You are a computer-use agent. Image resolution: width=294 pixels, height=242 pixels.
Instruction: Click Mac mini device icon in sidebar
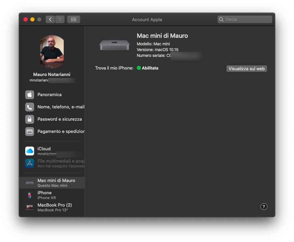tap(30, 183)
